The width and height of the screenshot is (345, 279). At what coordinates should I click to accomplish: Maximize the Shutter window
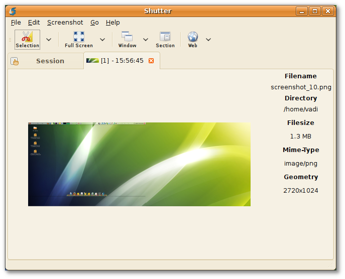click(x=315, y=11)
